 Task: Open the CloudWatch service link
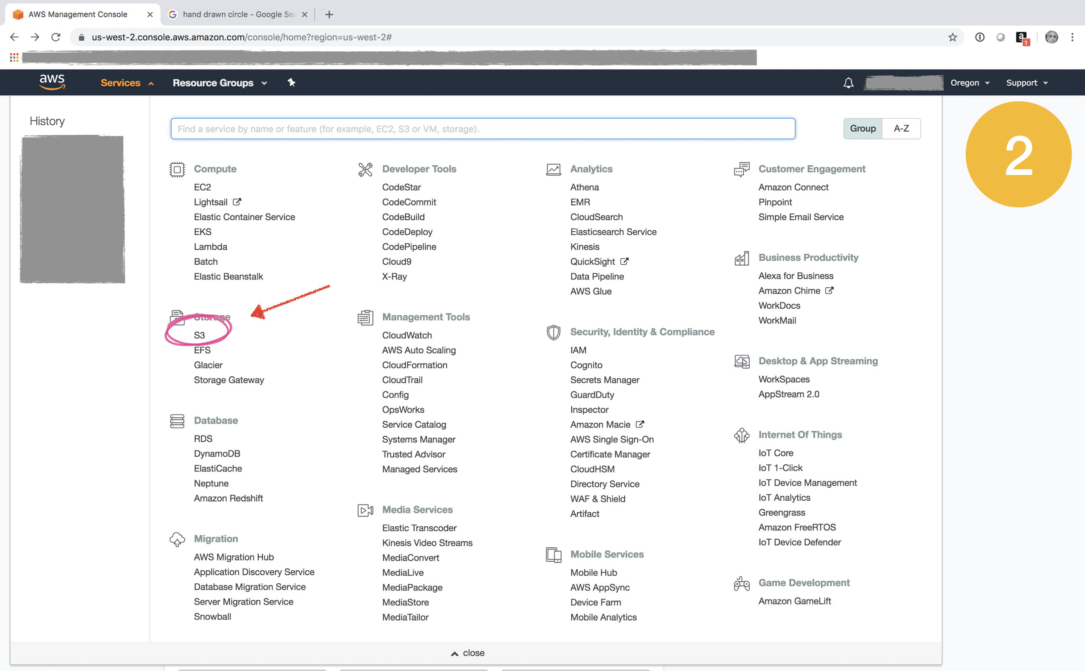(x=406, y=335)
